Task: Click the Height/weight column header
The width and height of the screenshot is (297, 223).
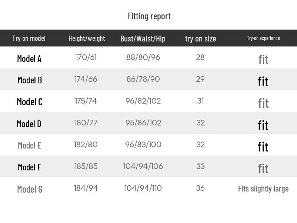Action: (x=87, y=38)
